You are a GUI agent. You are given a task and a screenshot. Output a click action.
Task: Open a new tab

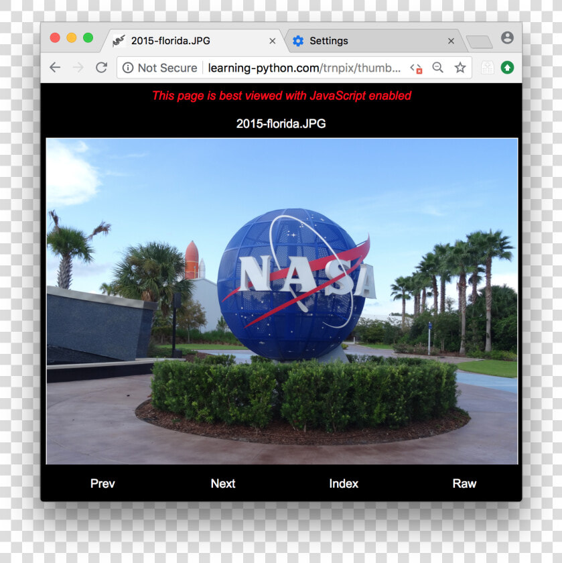click(x=479, y=42)
